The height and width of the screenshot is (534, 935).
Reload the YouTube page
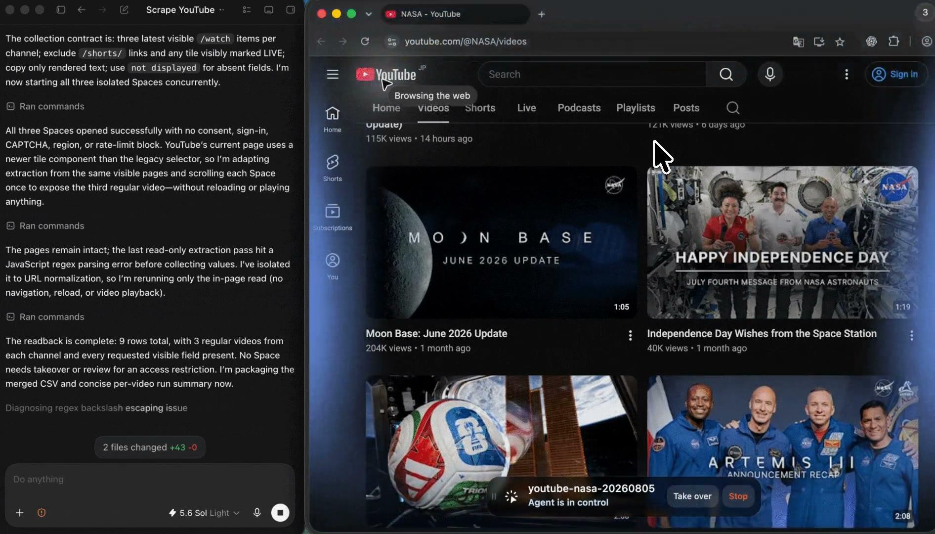point(365,42)
